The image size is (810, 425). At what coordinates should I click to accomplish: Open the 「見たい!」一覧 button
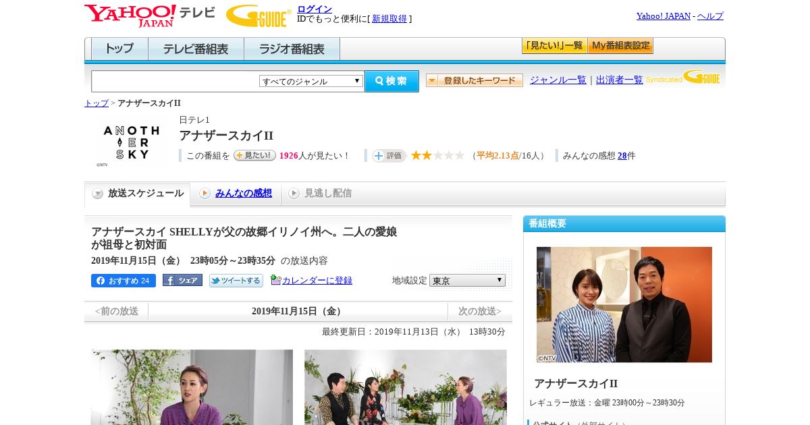tap(554, 46)
